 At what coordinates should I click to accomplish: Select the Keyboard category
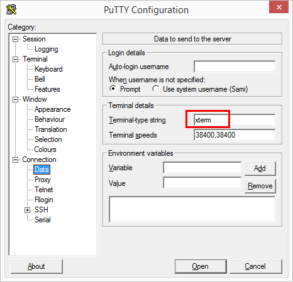48,69
